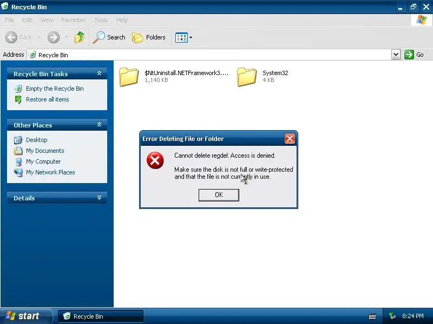
Task: Collapse the Other Places panel
Action: point(100,125)
